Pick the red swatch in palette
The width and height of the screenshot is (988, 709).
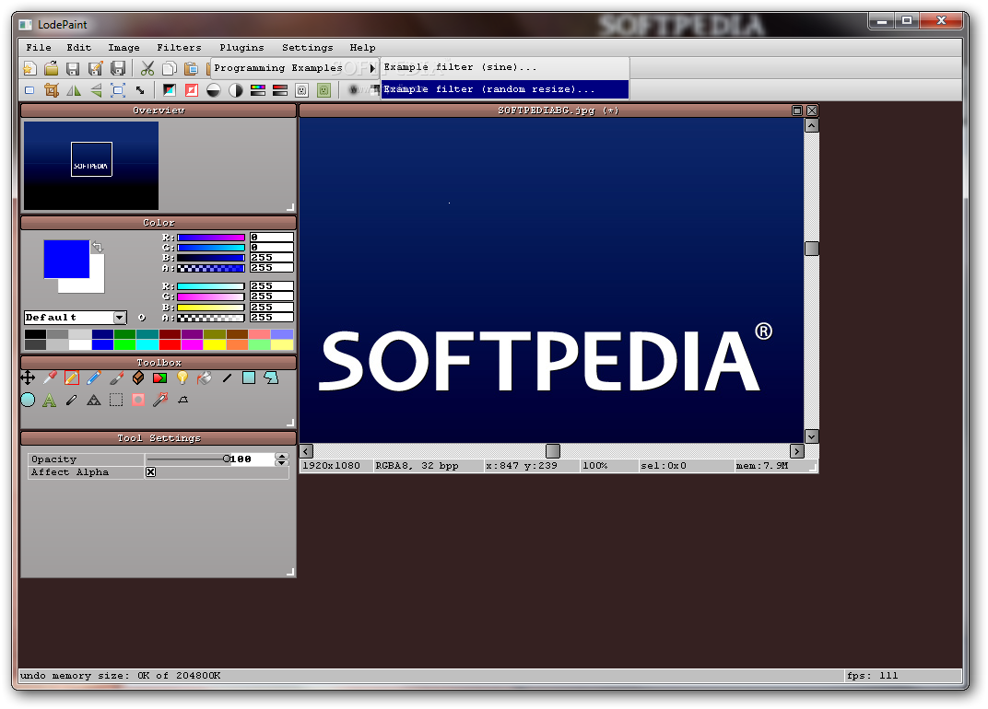click(x=170, y=344)
